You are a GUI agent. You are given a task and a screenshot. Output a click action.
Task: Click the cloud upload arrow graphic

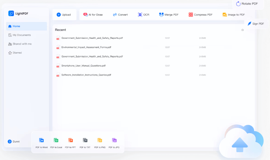click(x=240, y=145)
